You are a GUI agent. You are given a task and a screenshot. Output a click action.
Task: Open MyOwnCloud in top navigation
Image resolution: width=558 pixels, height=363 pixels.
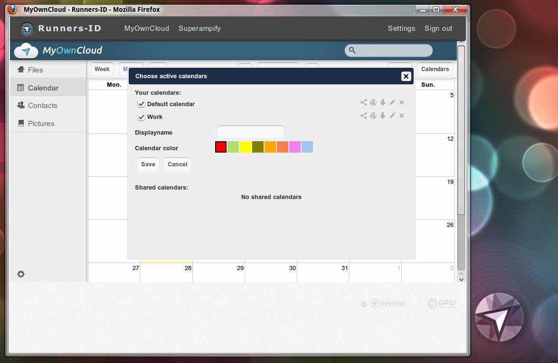tap(147, 28)
